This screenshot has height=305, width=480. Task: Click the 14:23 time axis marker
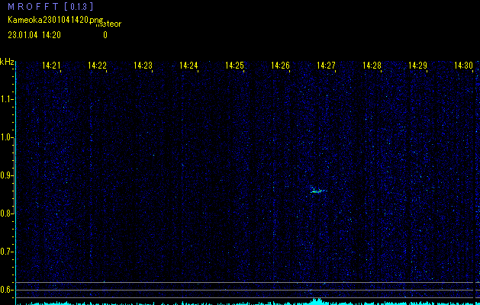click(x=143, y=65)
